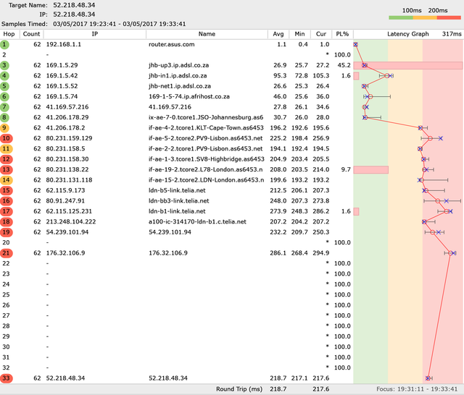Select a100-ic-314170-ldn-b1.c.telia.net hostname
This screenshot has height=395, width=464.
[x=197, y=221]
